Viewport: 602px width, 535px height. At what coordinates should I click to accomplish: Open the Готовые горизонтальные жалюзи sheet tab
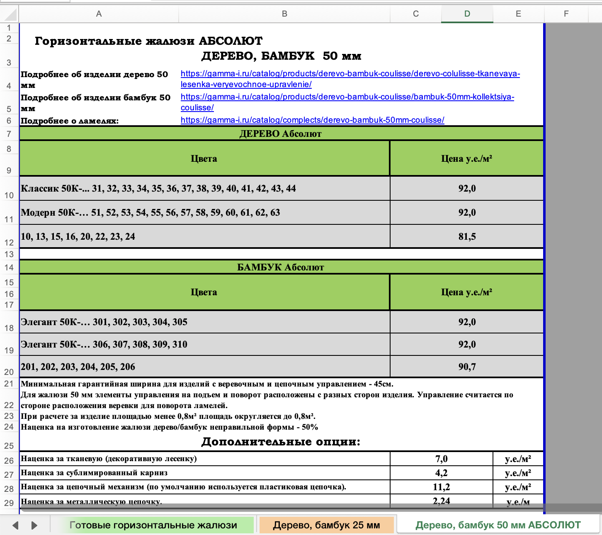pos(153,525)
